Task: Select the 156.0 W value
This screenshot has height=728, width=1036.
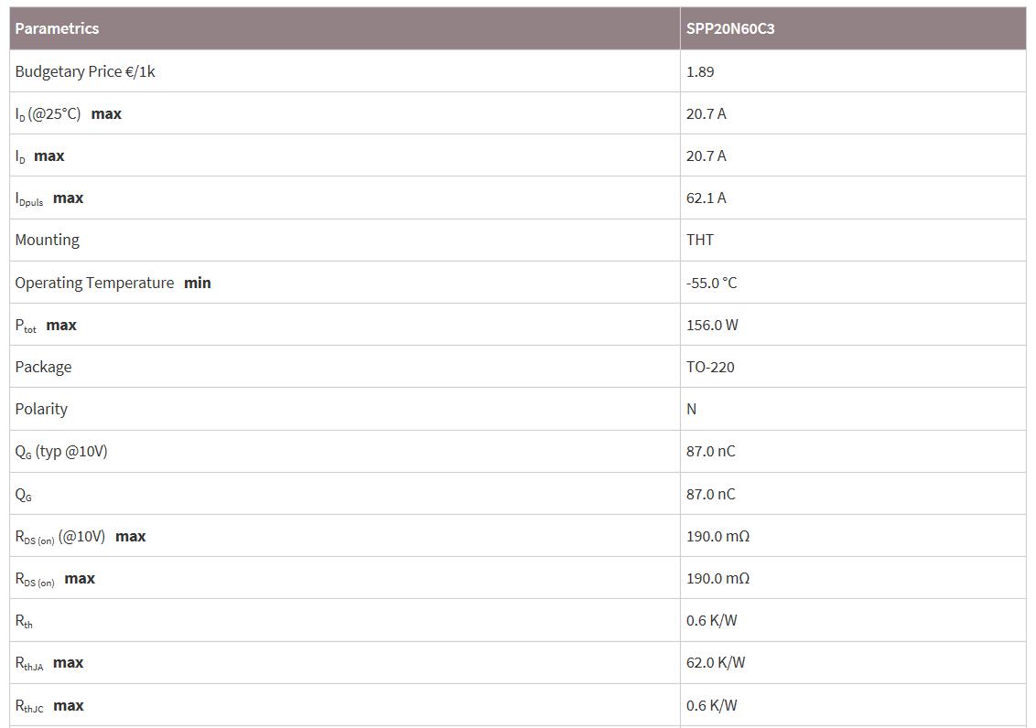Action: click(711, 325)
